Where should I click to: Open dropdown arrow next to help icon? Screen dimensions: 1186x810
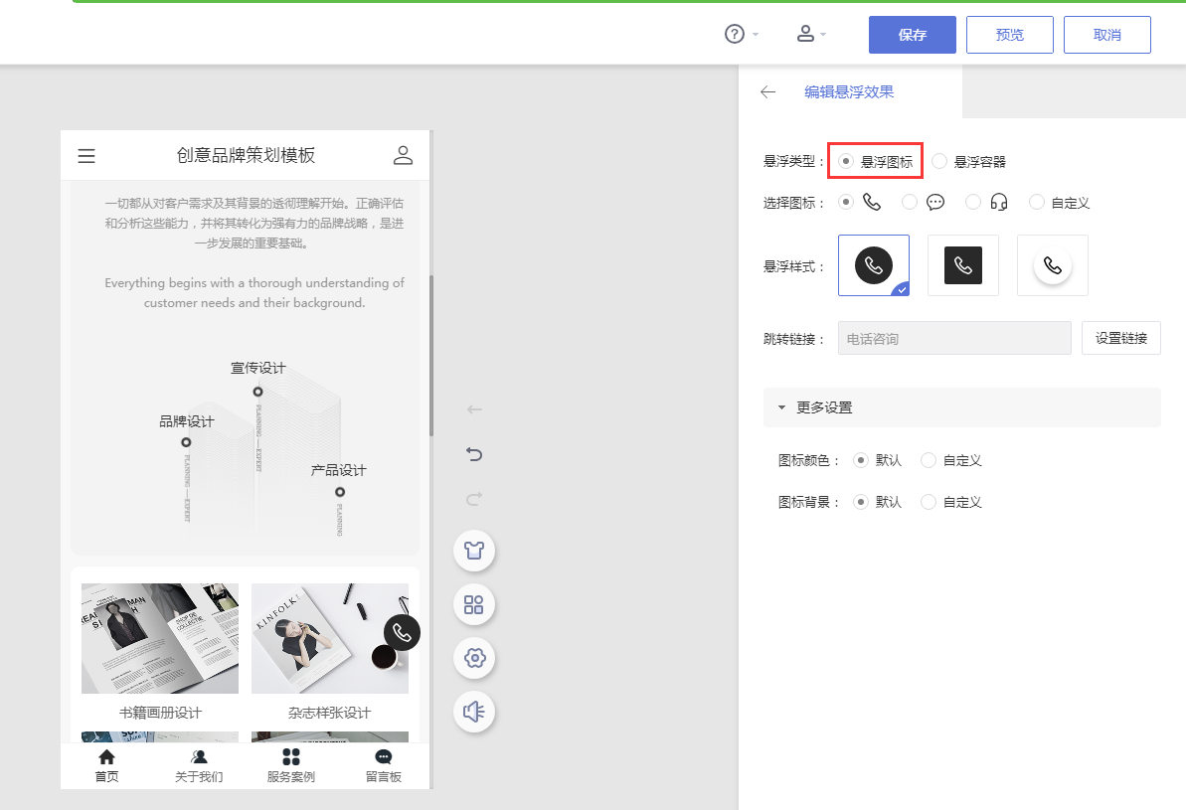click(x=756, y=35)
